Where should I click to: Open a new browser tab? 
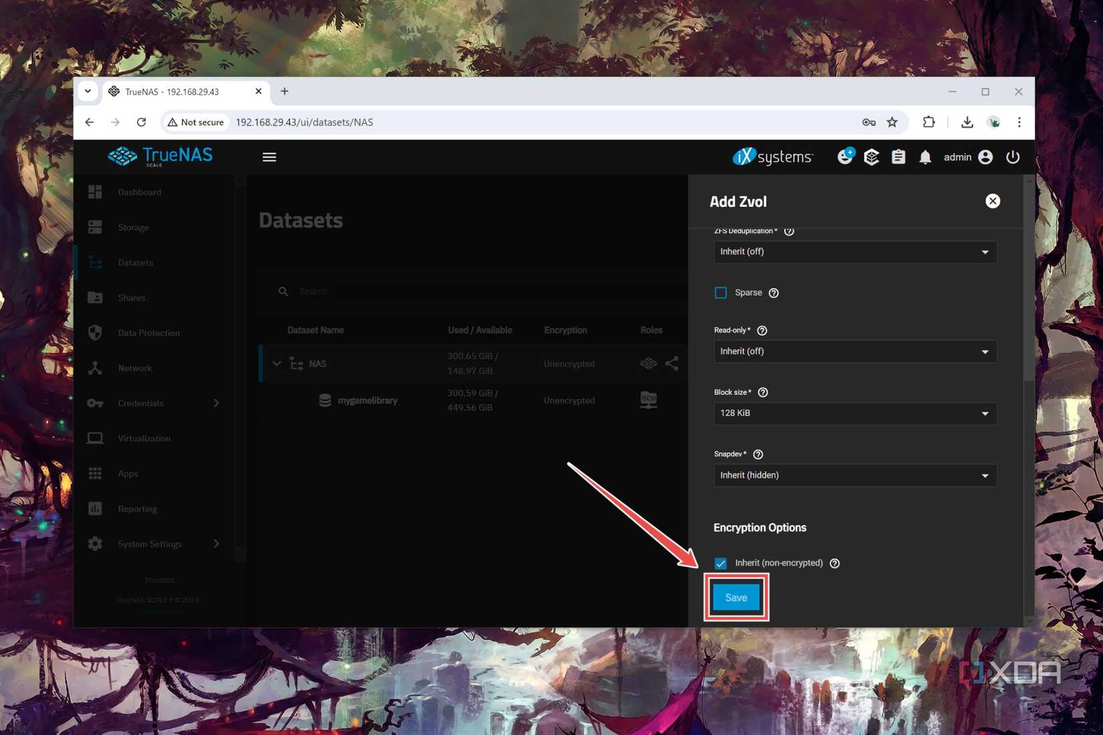pos(284,92)
